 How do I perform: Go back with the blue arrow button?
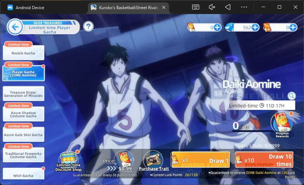click(15, 27)
